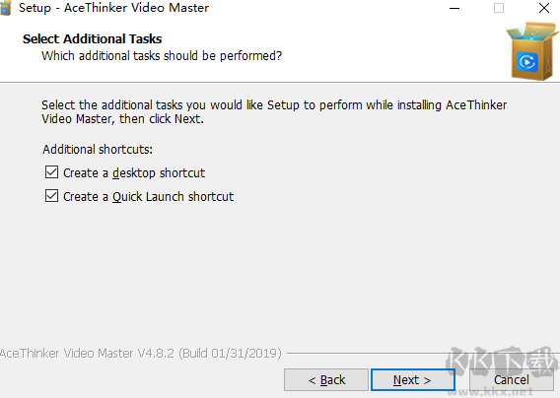560x398 pixels.
Task: Go to the next setup step
Action: pos(412,380)
